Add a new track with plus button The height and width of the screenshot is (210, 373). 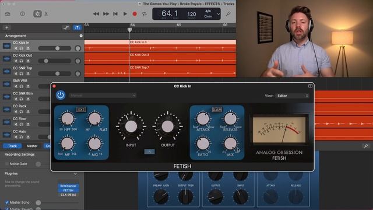[x=6, y=27]
